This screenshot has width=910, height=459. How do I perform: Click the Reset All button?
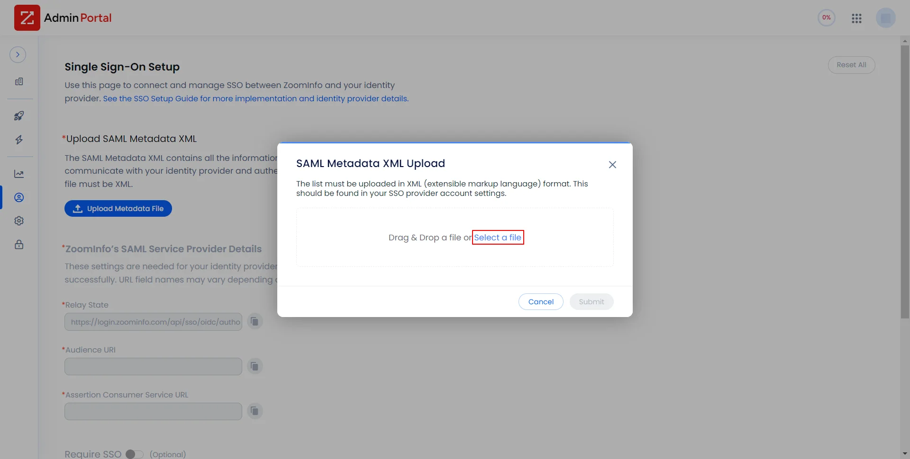[x=851, y=65]
